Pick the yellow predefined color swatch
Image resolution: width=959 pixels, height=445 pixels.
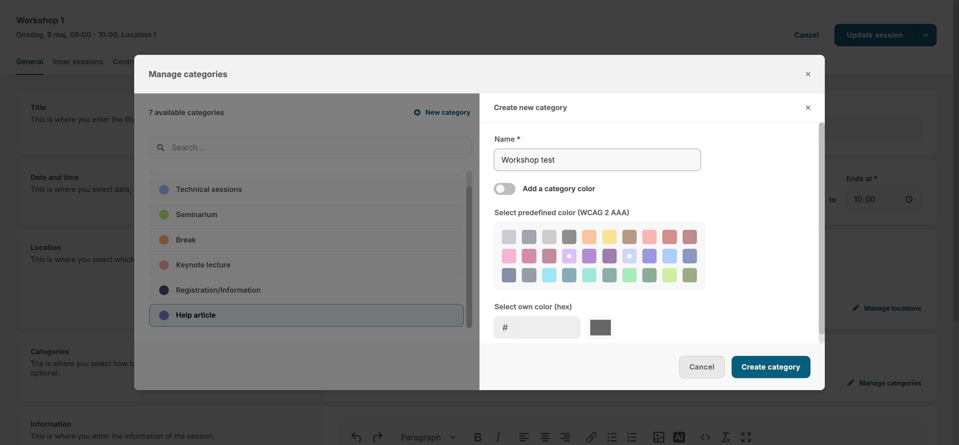[x=609, y=237]
